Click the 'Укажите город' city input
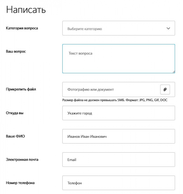Screen dimensions: 183x194 (x=118, y=113)
